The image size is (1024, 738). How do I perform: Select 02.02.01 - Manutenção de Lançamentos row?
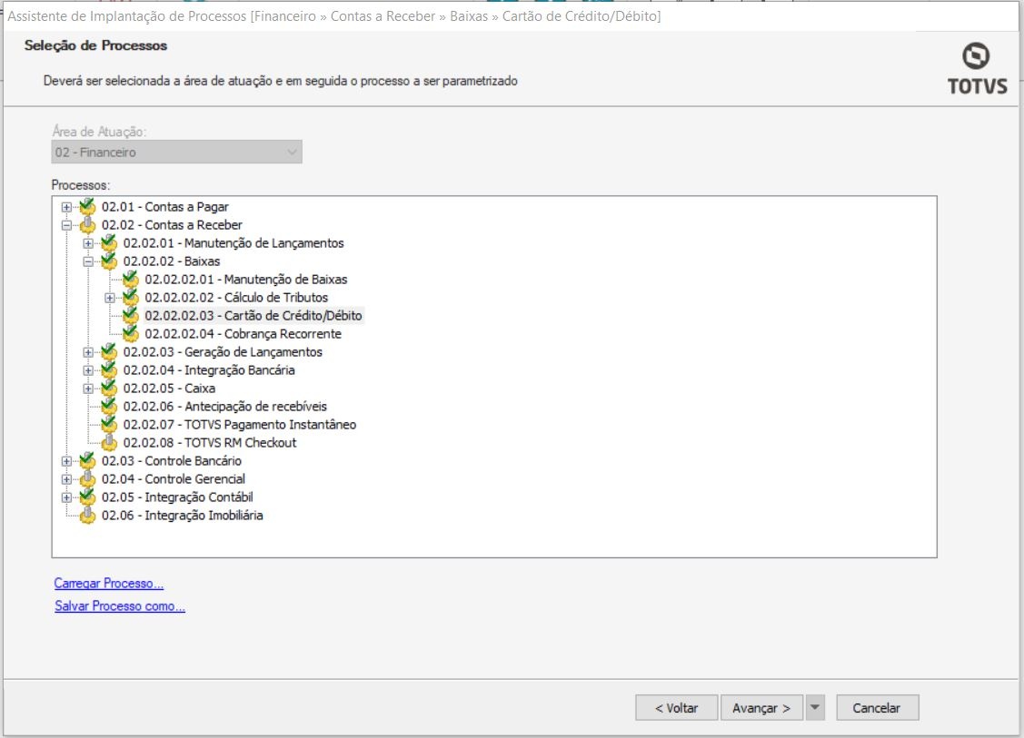click(x=234, y=243)
